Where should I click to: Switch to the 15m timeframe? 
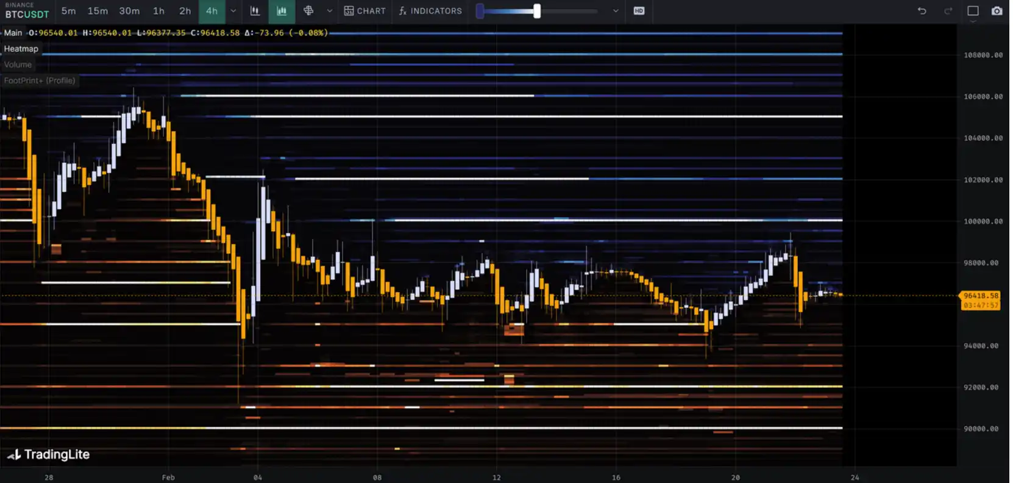(98, 11)
